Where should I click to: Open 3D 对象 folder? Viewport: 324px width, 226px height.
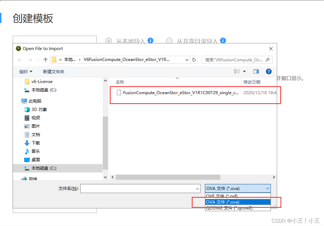coord(36,109)
